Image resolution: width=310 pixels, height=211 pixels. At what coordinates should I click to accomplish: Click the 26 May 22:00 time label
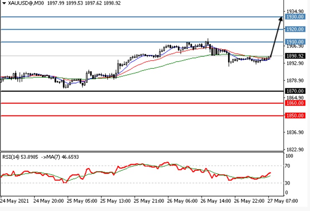[249, 201]
